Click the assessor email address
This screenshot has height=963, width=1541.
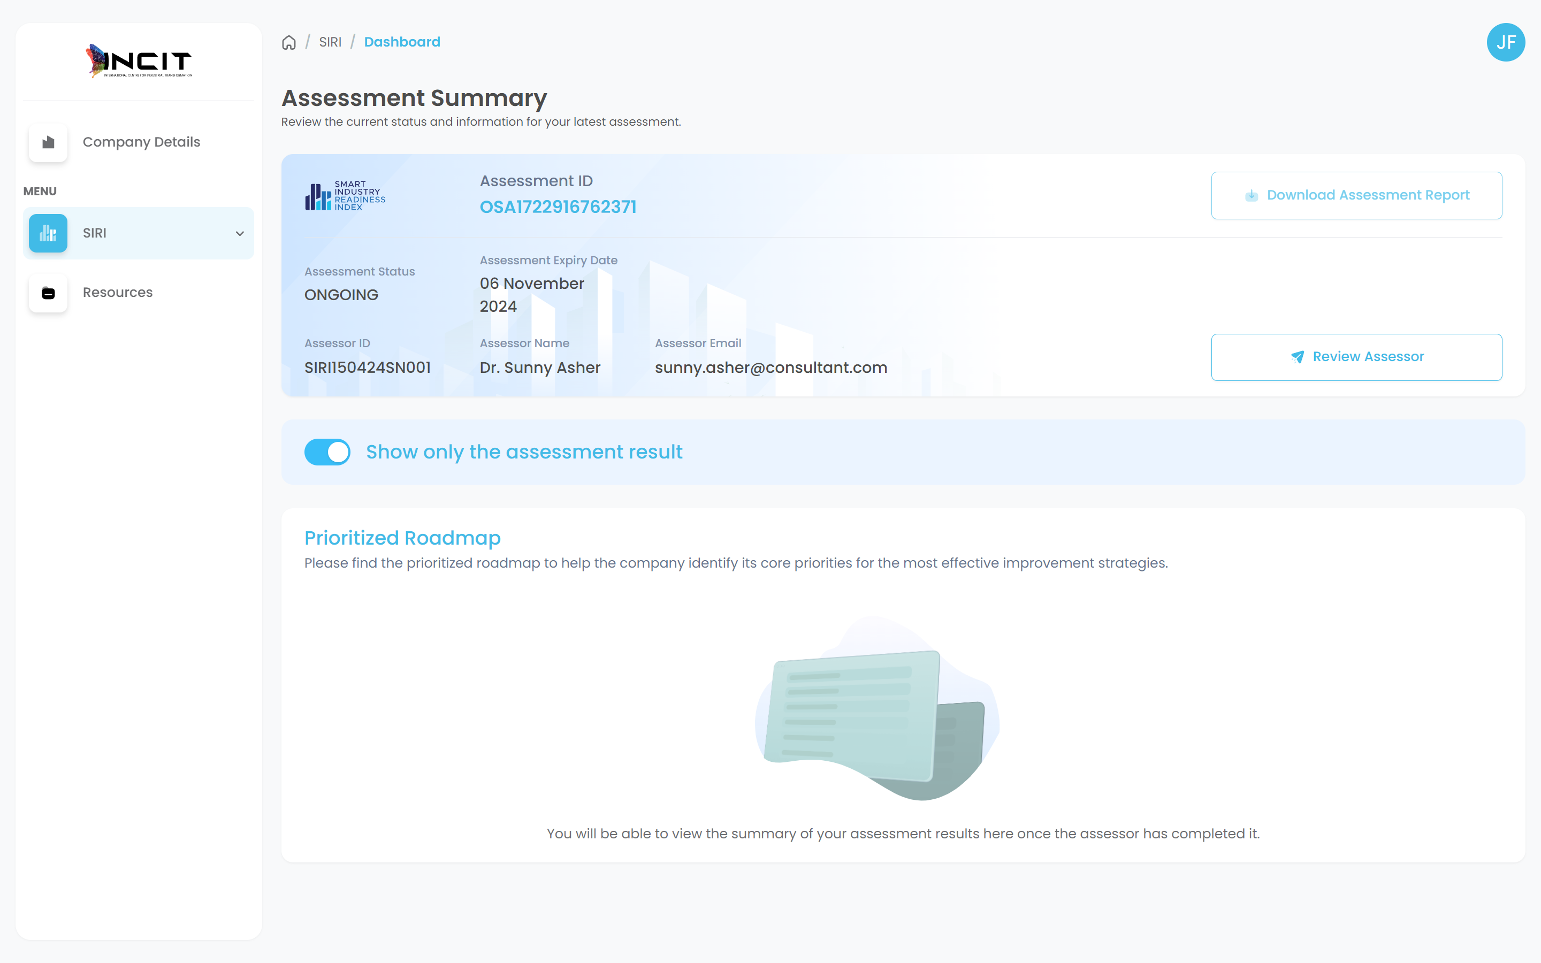[771, 368]
